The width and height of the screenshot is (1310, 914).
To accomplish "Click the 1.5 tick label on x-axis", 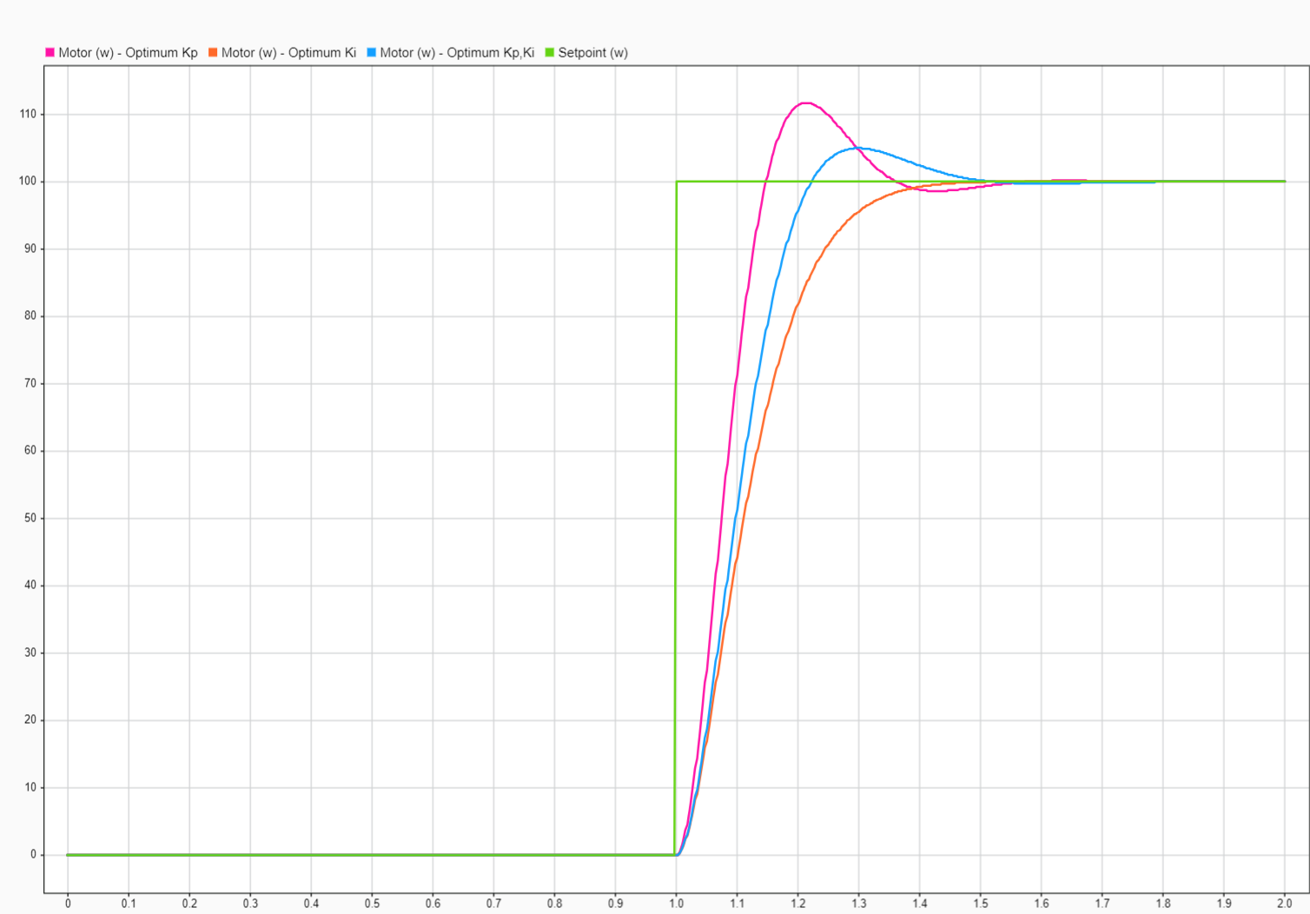I will click(980, 904).
